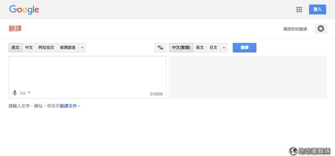This screenshot has height=156, width=335.
Task: Open the input tools dropdown arrow
Action: (x=29, y=93)
